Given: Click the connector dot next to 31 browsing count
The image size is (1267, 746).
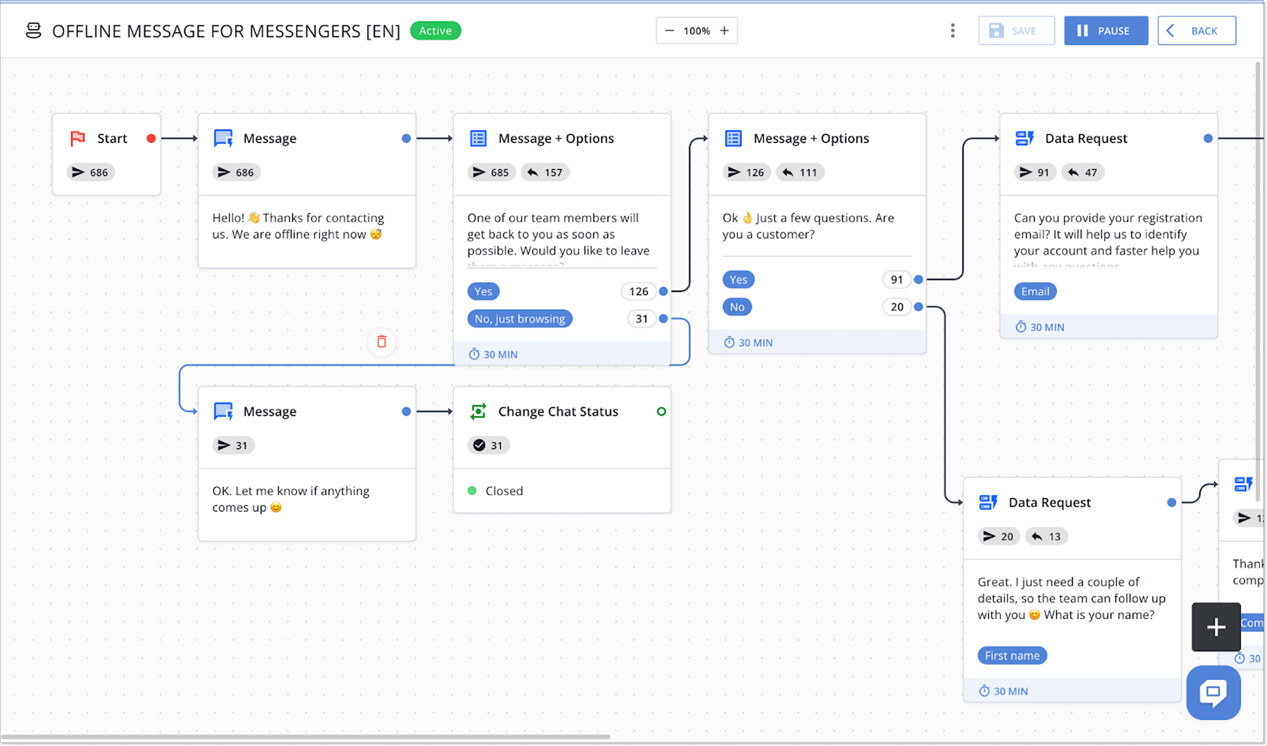Looking at the screenshot, I should [664, 319].
